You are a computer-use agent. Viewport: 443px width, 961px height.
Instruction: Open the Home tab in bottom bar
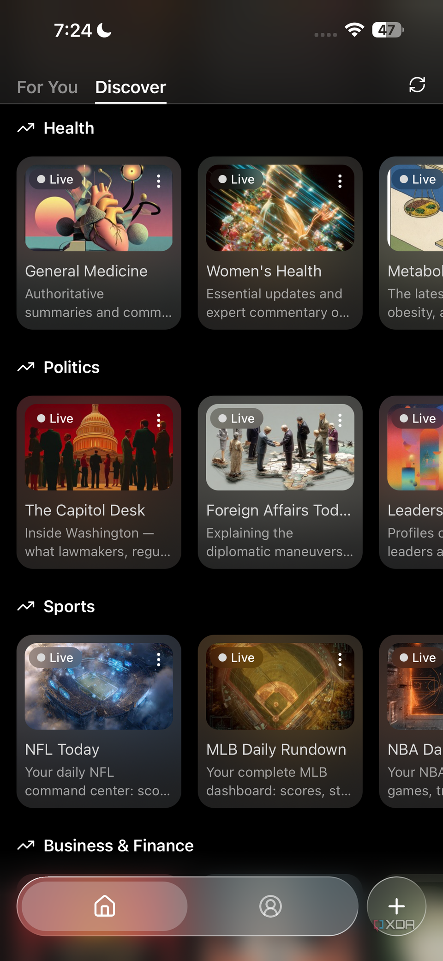(105, 906)
